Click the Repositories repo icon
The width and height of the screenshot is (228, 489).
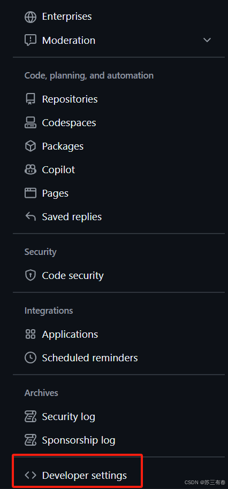pyautogui.click(x=31, y=99)
